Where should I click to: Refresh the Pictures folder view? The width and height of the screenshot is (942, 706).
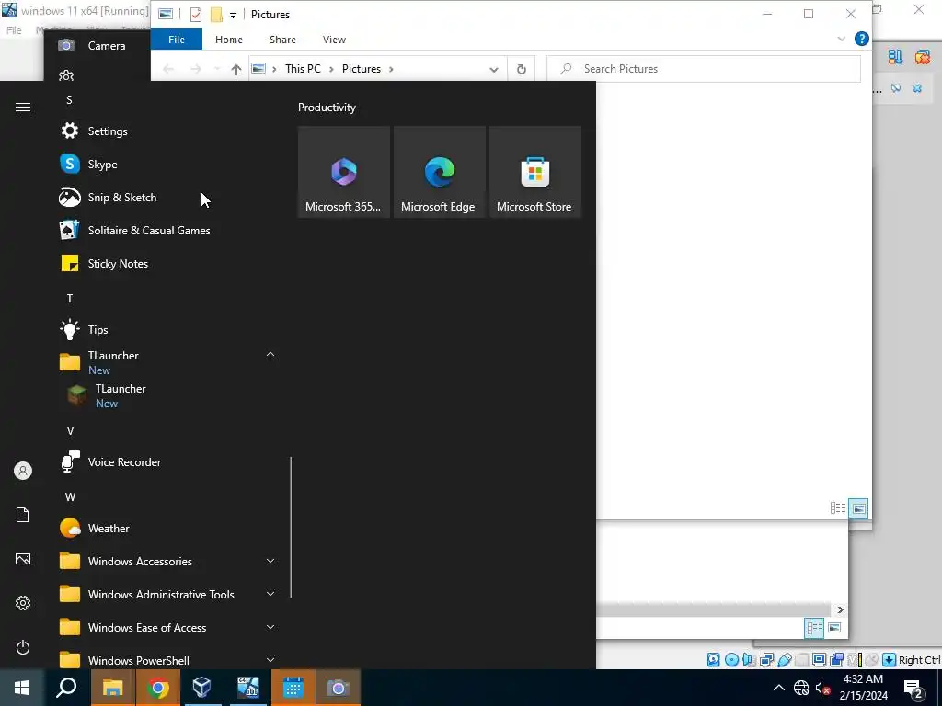click(x=522, y=69)
